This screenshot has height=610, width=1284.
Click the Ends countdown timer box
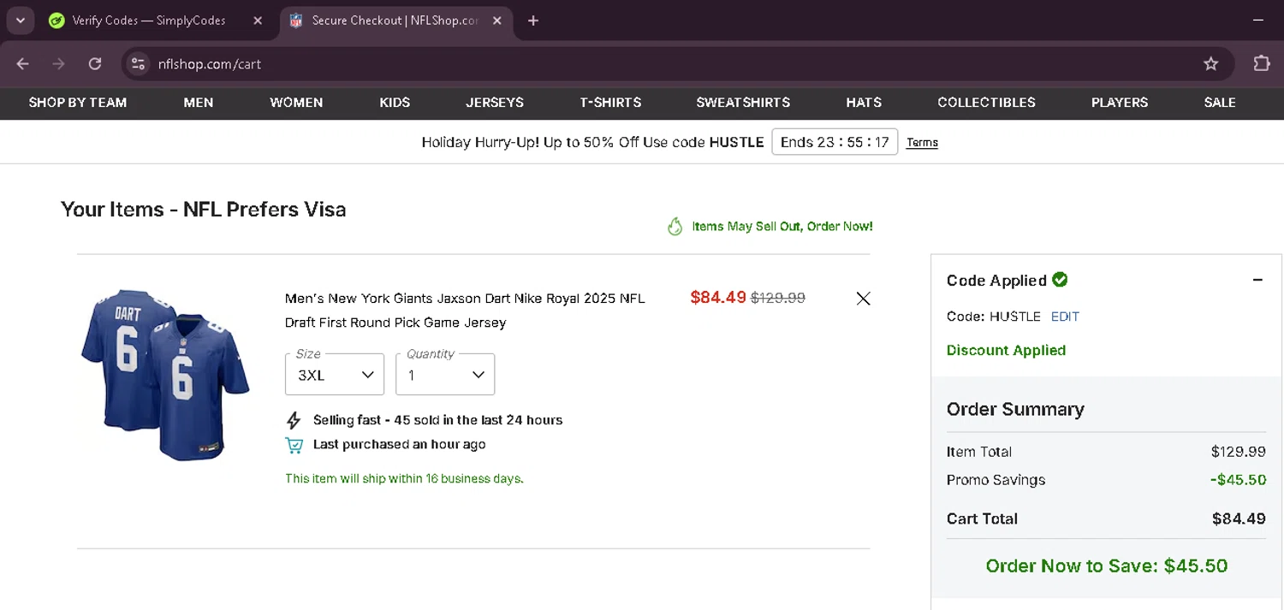pyautogui.click(x=835, y=142)
